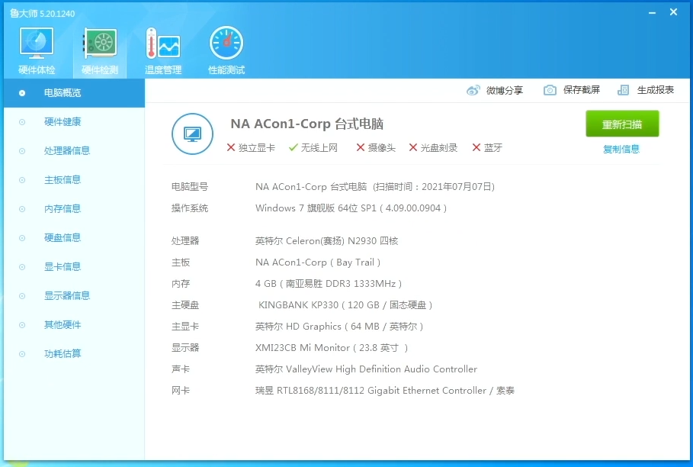The image size is (693, 467).
Task: Click the green 重新扫描 button
Action: pyautogui.click(x=622, y=124)
